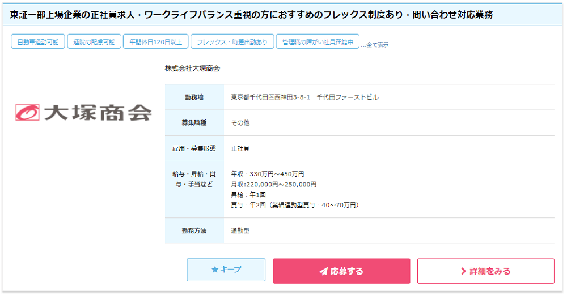The image size is (567, 295).
Task: Click the 雇用・募集形態 row label
Action: click(194, 148)
